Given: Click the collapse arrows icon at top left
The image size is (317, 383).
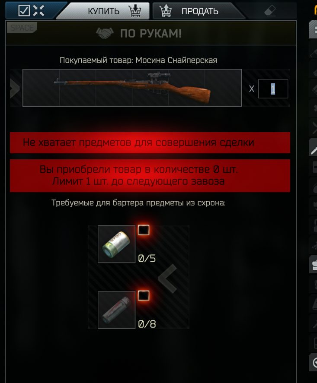Looking at the screenshot, I should (x=38, y=11).
